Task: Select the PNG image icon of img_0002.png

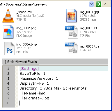Action: 8,32
